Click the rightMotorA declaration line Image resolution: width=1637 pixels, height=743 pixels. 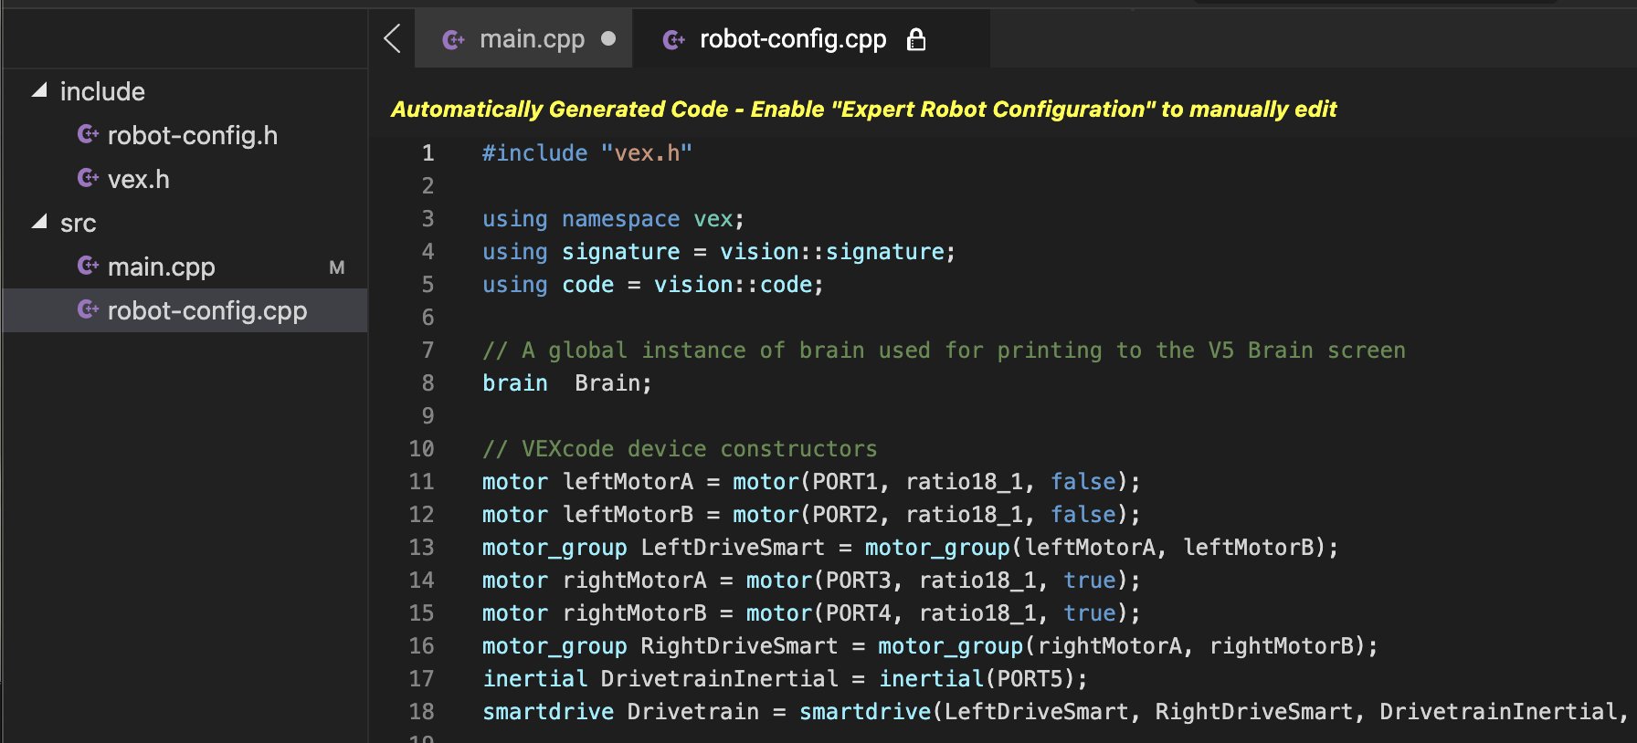point(811,581)
